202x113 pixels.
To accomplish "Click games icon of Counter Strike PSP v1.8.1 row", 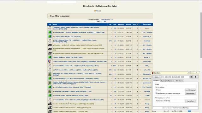I will pyautogui.click(x=50, y=41).
